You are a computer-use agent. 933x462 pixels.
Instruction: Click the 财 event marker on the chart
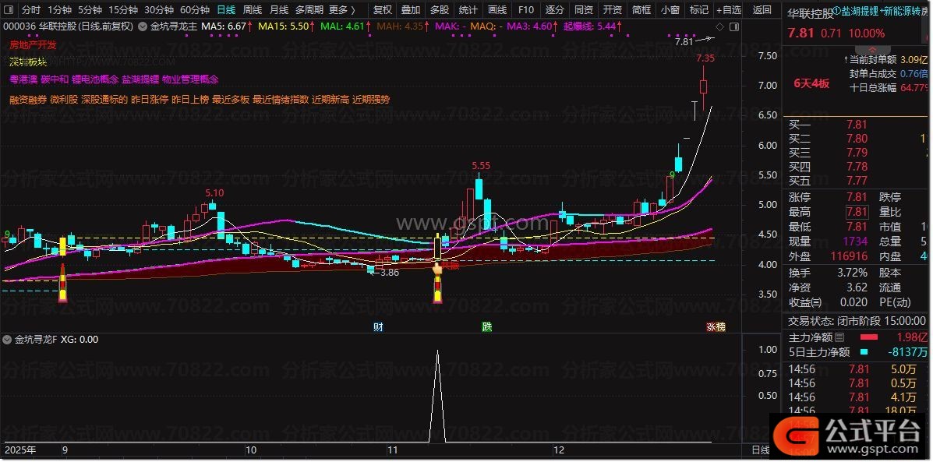pyautogui.click(x=378, y=326)
